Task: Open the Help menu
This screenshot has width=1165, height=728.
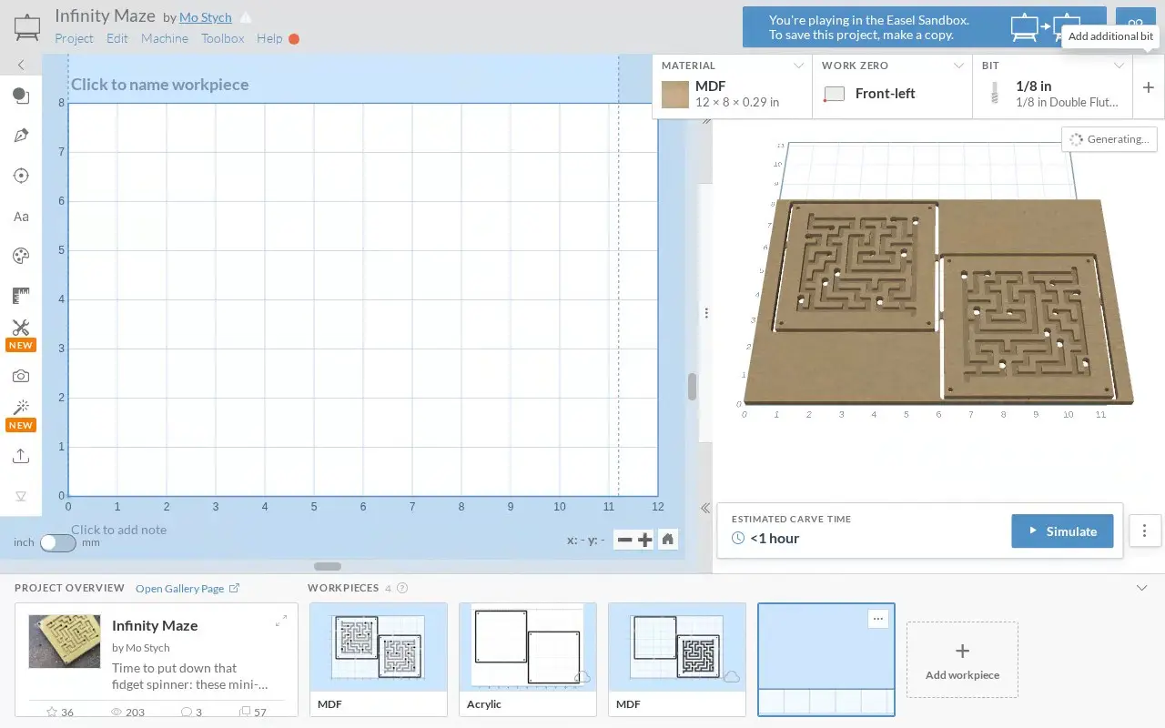Action: (x=269, y=38)
